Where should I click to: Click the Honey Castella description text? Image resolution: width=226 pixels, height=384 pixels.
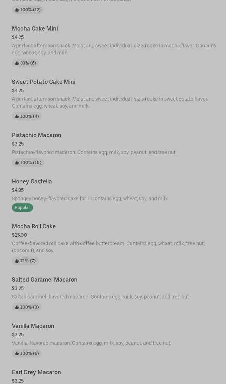pos(90,198)
